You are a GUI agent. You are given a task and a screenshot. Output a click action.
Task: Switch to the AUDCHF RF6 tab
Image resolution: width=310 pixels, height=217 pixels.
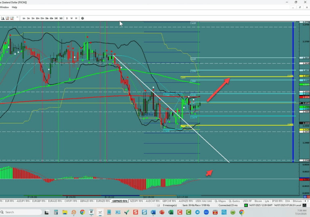pyautogui.click(x=153, y=201)
